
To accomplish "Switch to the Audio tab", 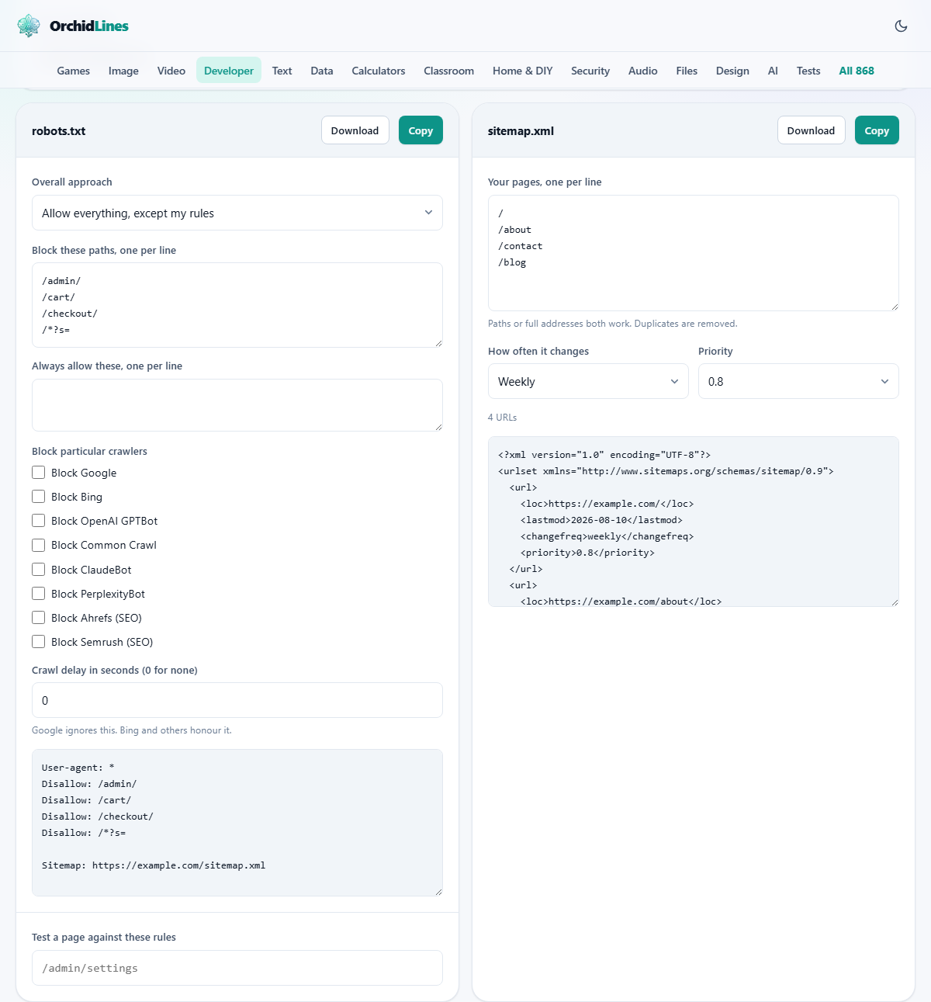I will (643, 71).
